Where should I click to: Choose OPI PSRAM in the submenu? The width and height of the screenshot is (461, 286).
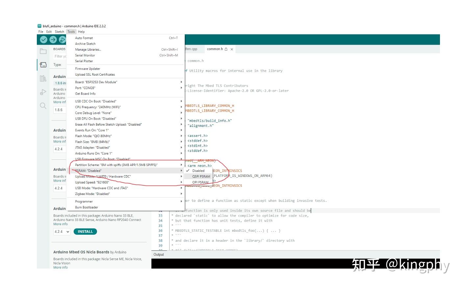pyautogui.click(x=198, y=182)
